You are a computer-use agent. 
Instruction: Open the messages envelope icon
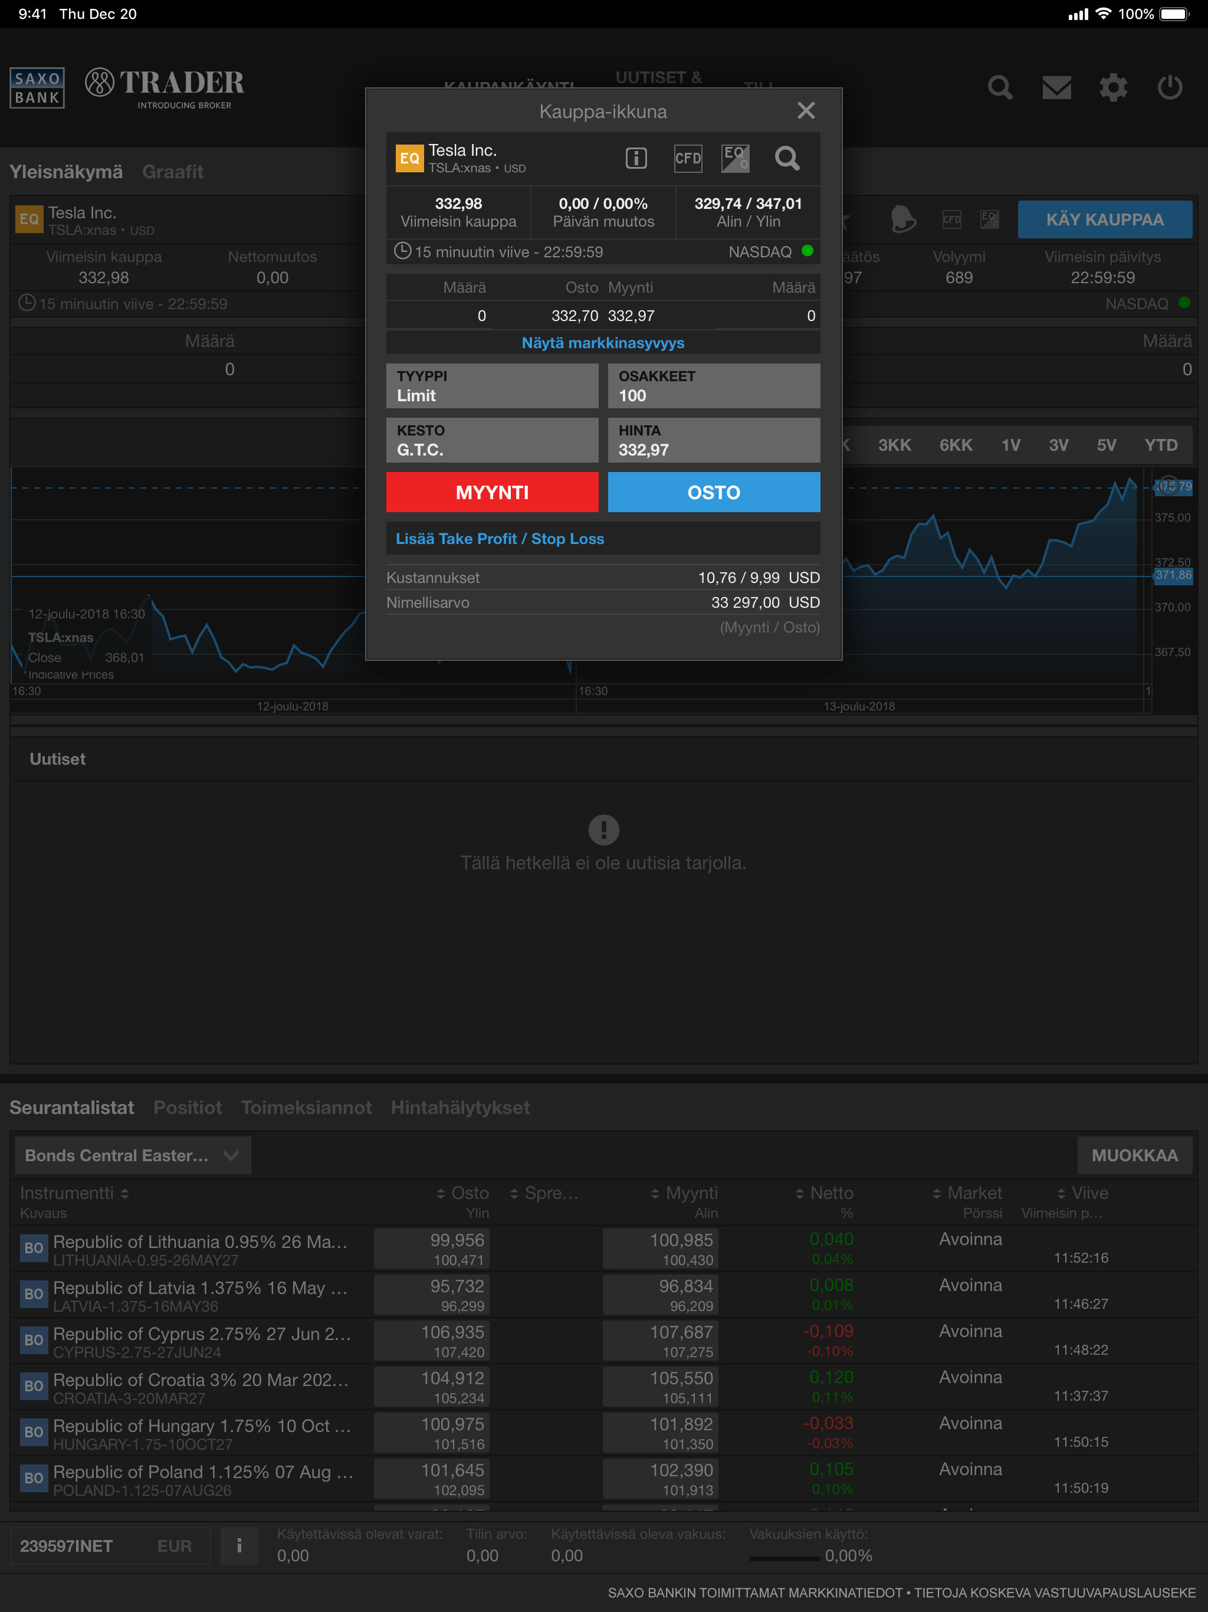pos(1056,87)
